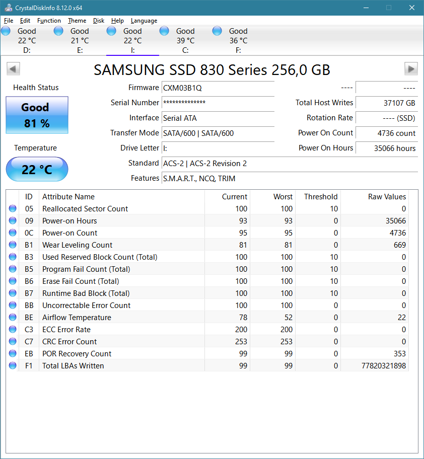
Task: Click the status dot for Reallocated Sector Count
Action: (x=13, y=208)
